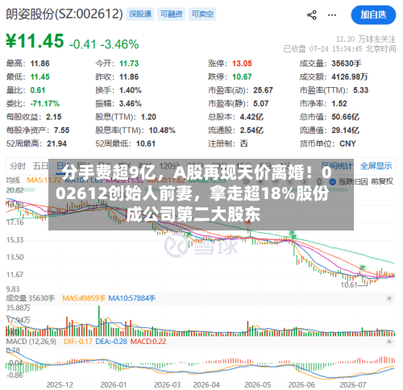403x390 pixels.
Task: Click the 深股通 tag
Action: click(x=140, y=14)
